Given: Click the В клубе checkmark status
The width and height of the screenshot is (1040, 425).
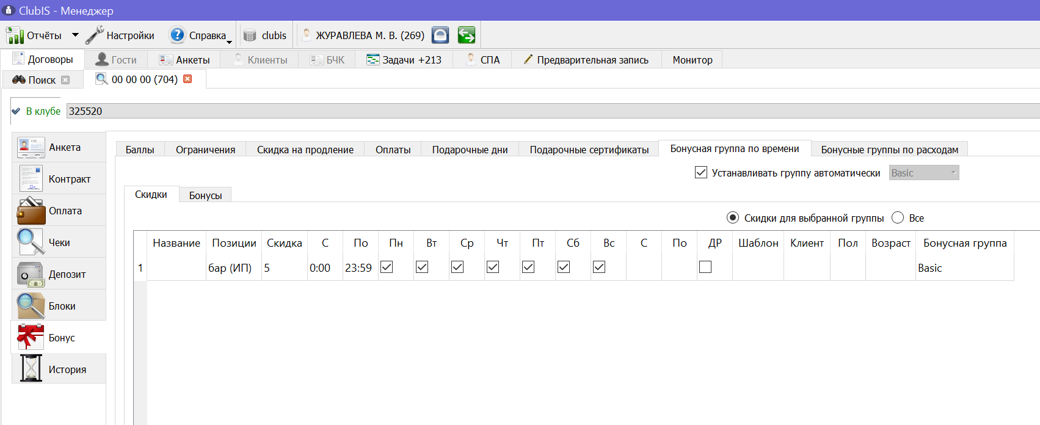Looking at the screenshot, I should 16,111.
